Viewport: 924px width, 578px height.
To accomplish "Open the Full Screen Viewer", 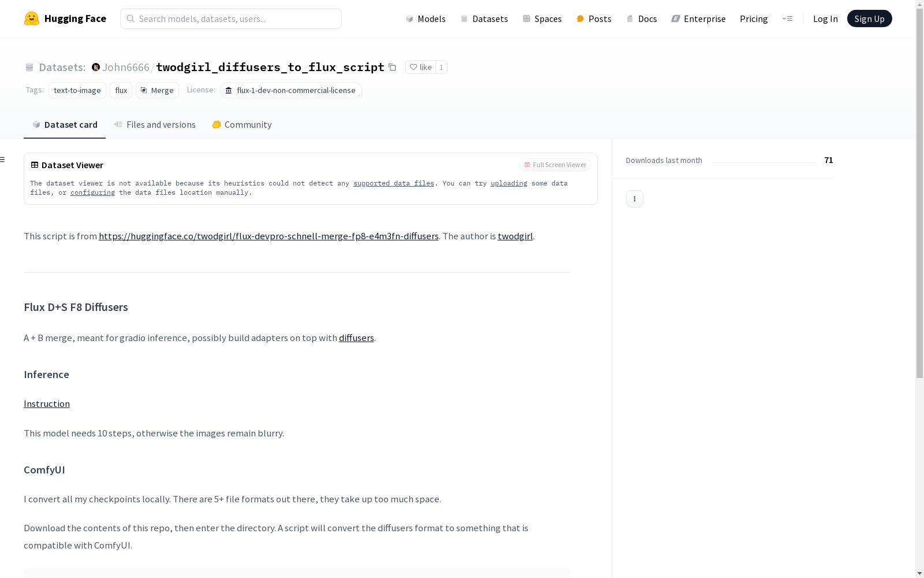I will click(554, 165).
